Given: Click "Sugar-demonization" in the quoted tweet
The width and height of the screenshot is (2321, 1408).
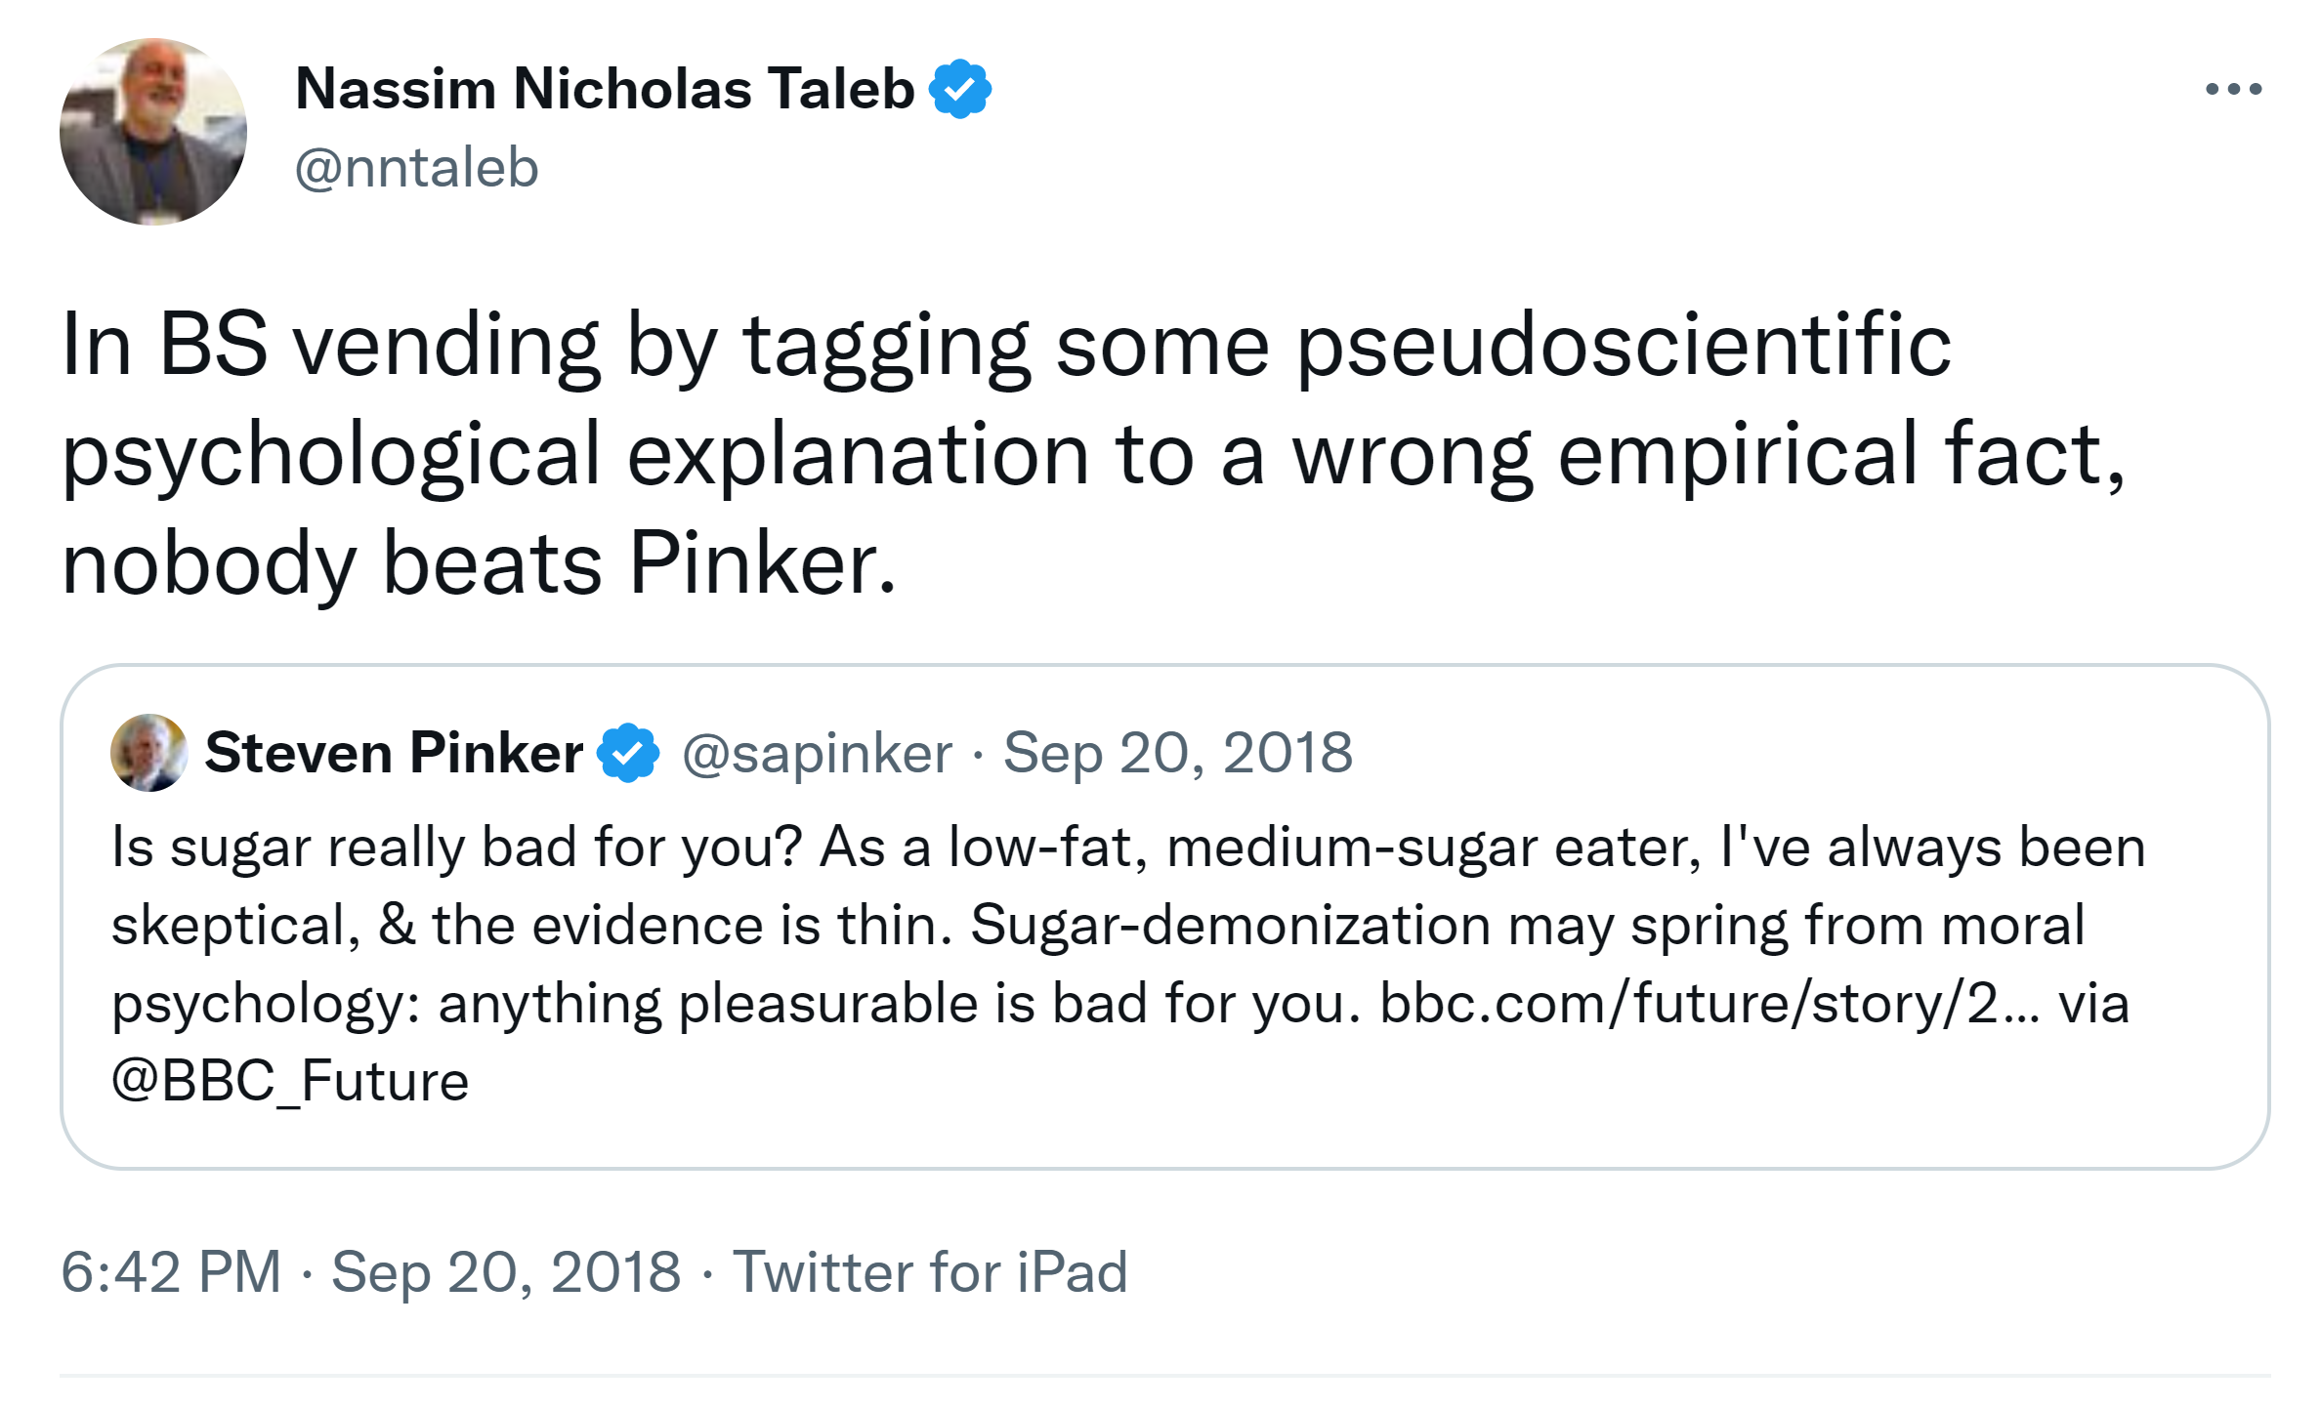Looking at the screenshot, I should [1230, 926].
